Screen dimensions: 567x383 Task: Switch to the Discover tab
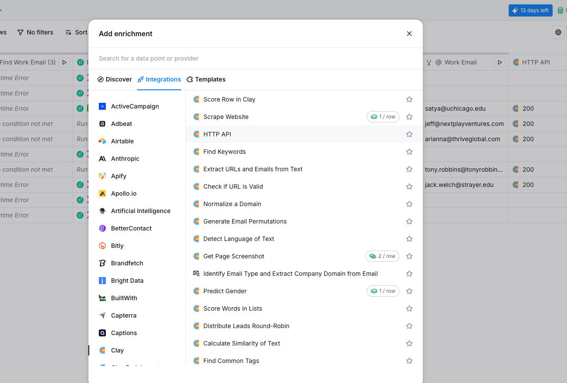pos(115,79)
